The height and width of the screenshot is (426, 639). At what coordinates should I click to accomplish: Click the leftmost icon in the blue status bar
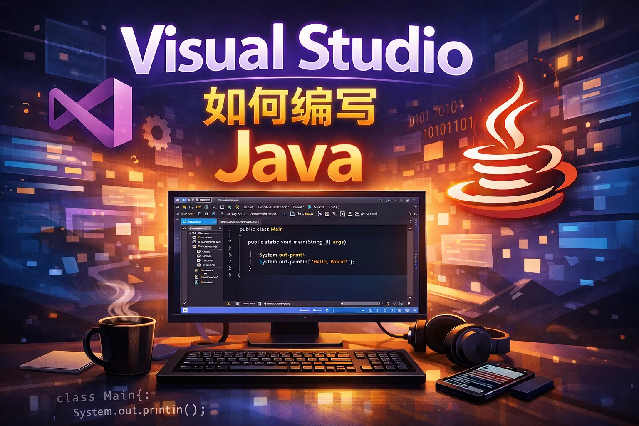coord(185,310)
